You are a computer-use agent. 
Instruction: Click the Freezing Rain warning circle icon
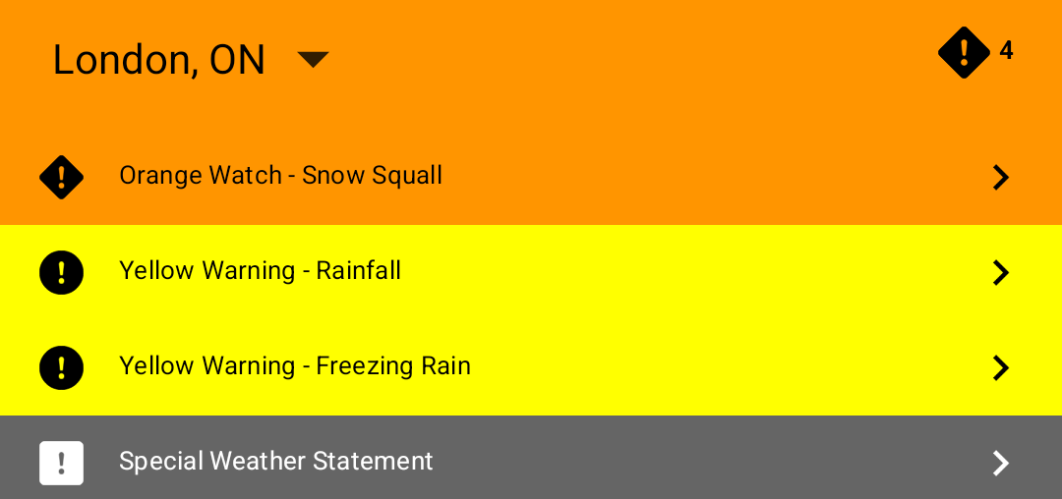[61, 367]
